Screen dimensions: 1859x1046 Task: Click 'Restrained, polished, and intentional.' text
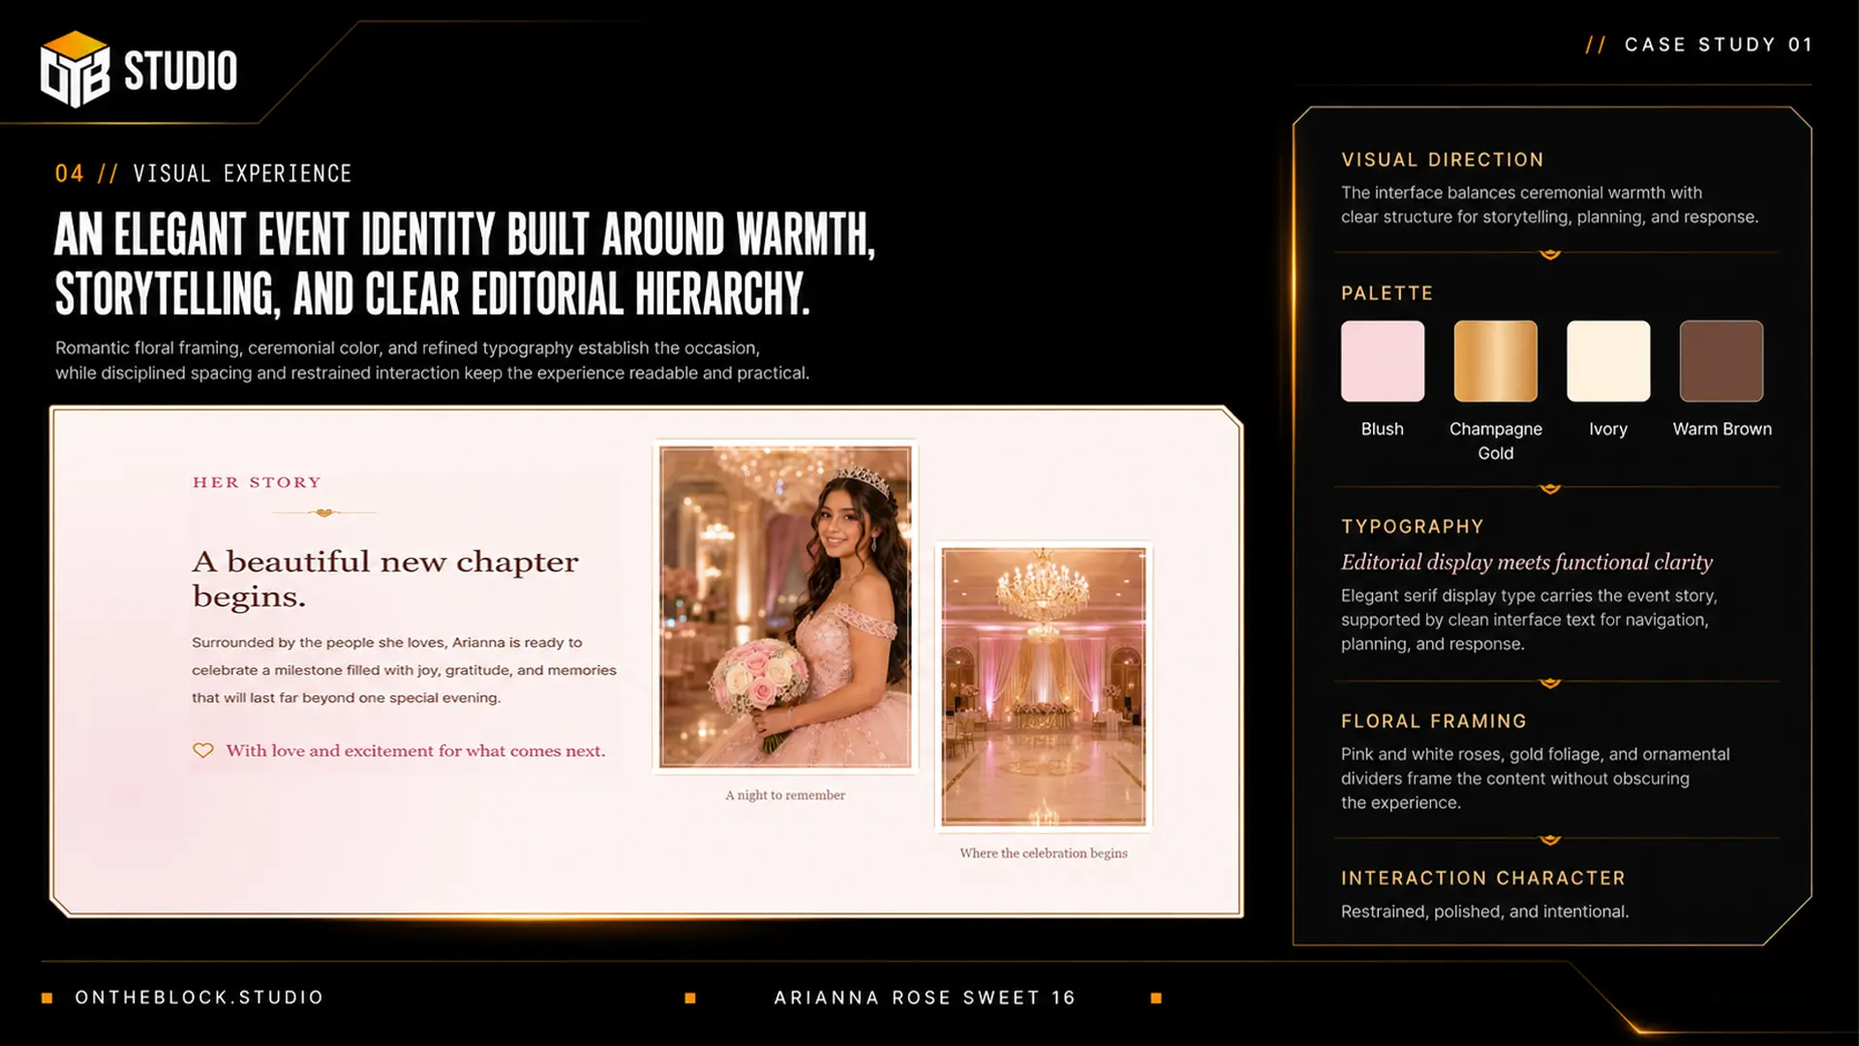tap(1485, 911)
